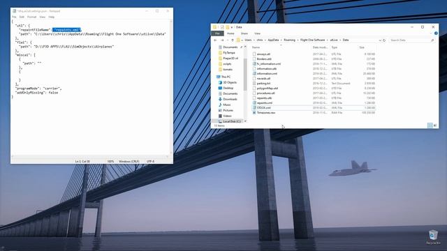Click the Back arrow in File Explorer
This screenshot has height=251, width=447.
click(216, 40)
